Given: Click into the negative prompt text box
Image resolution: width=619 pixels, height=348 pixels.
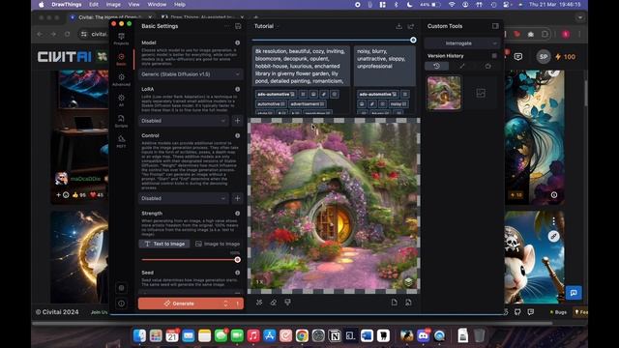Looking at the screenshot, I should [x=384, y=66].
